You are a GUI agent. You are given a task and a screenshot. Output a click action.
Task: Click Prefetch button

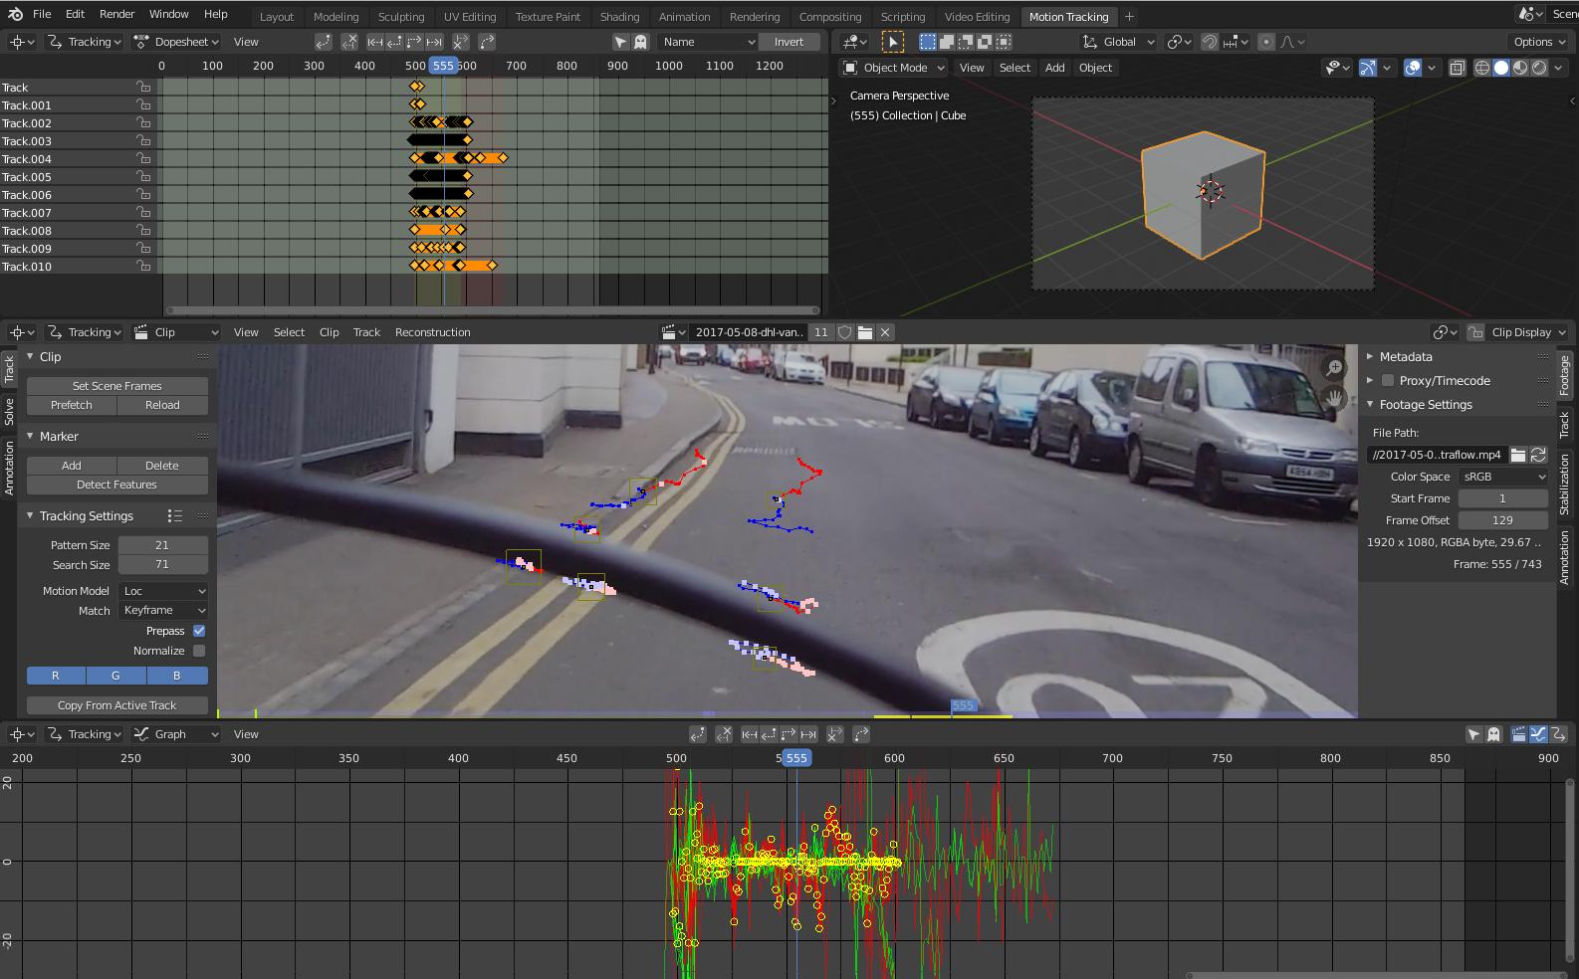(x=72, y=405)
